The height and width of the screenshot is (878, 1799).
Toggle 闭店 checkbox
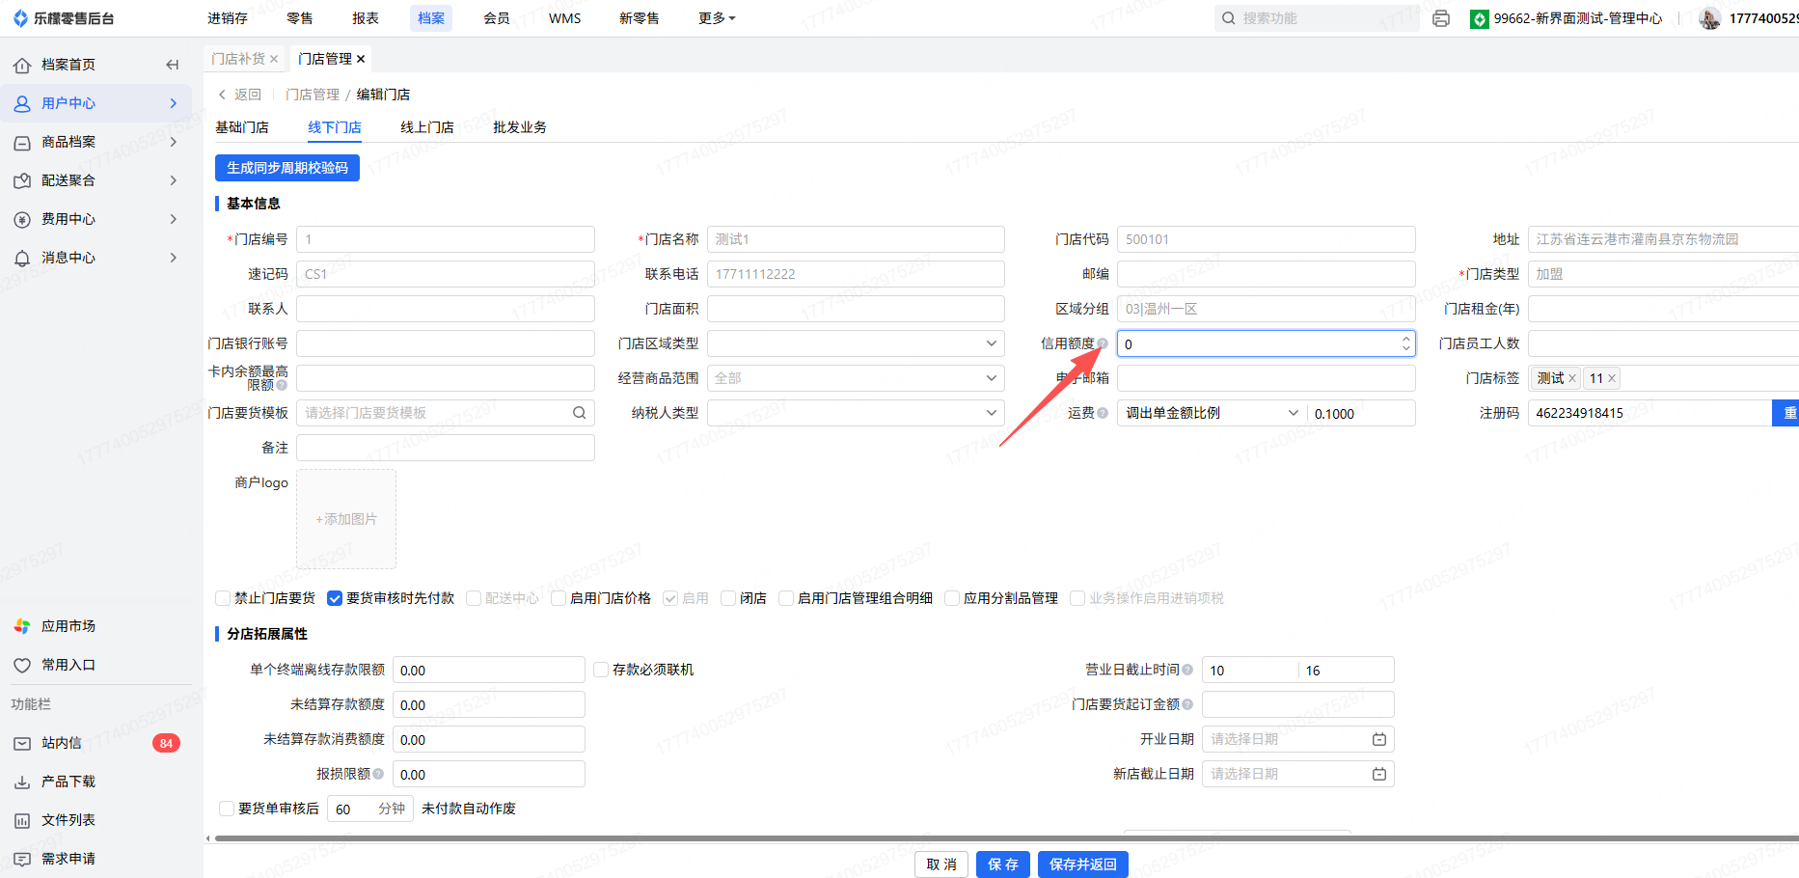coord(728,598)
